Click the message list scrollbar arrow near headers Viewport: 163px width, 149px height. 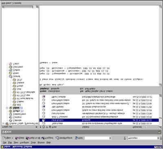pyautogui.click(x=160, y=127)
